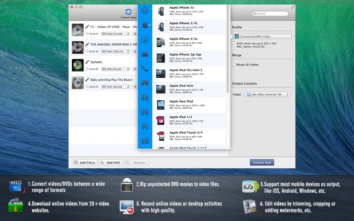The width and height of the screenshot is (354, 221).
Task: Choose the Apple iPad 1/2 profile
Action: point(189,121)
